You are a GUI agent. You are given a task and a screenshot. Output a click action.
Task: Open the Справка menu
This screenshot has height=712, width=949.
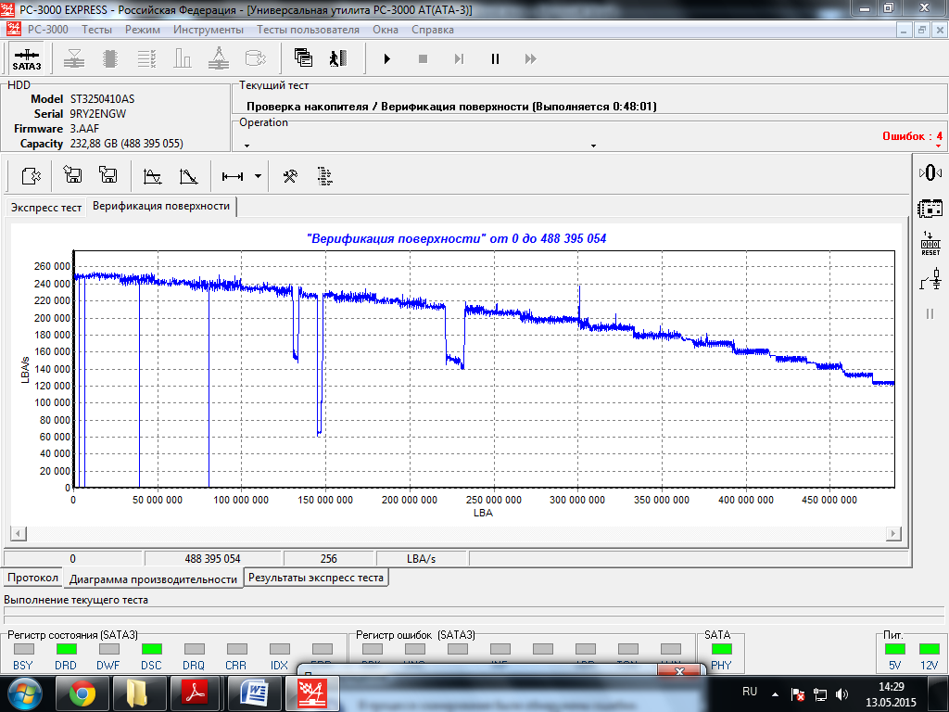[x=433, y=30]
